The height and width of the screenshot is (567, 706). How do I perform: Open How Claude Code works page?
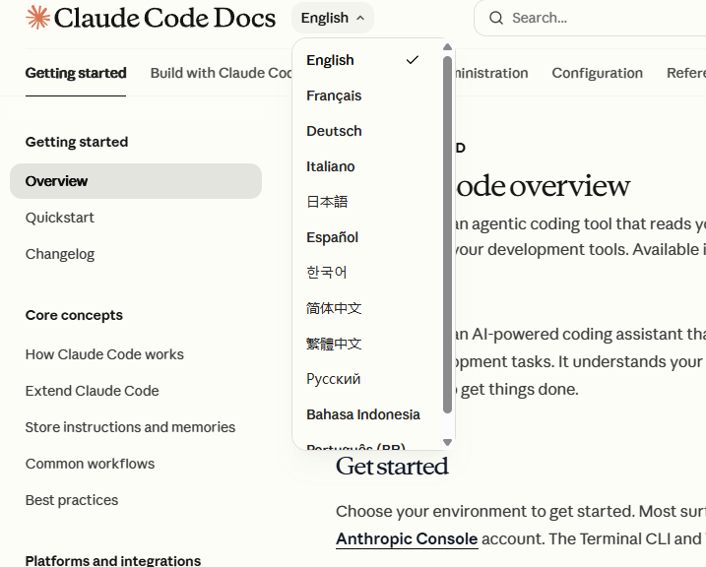pos(104,354)
